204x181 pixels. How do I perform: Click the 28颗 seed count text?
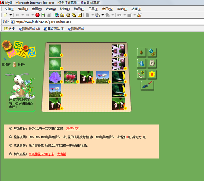pos(21,64)
